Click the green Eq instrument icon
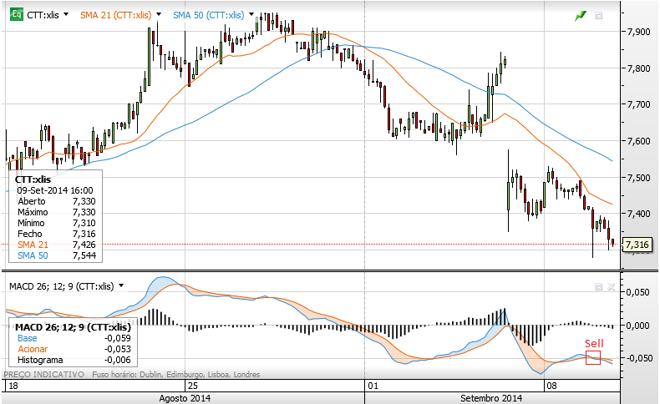 pyautogui.click(x=16, y=15)
